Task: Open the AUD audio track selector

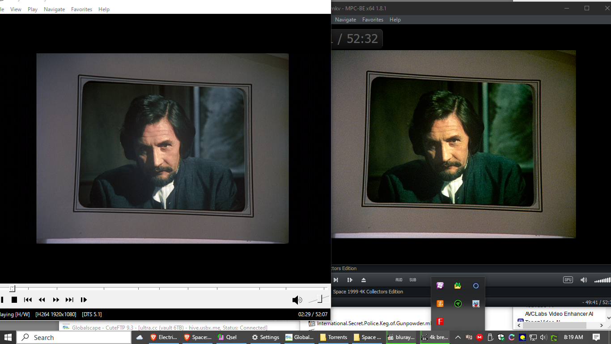Action: [x=399, y=280]
